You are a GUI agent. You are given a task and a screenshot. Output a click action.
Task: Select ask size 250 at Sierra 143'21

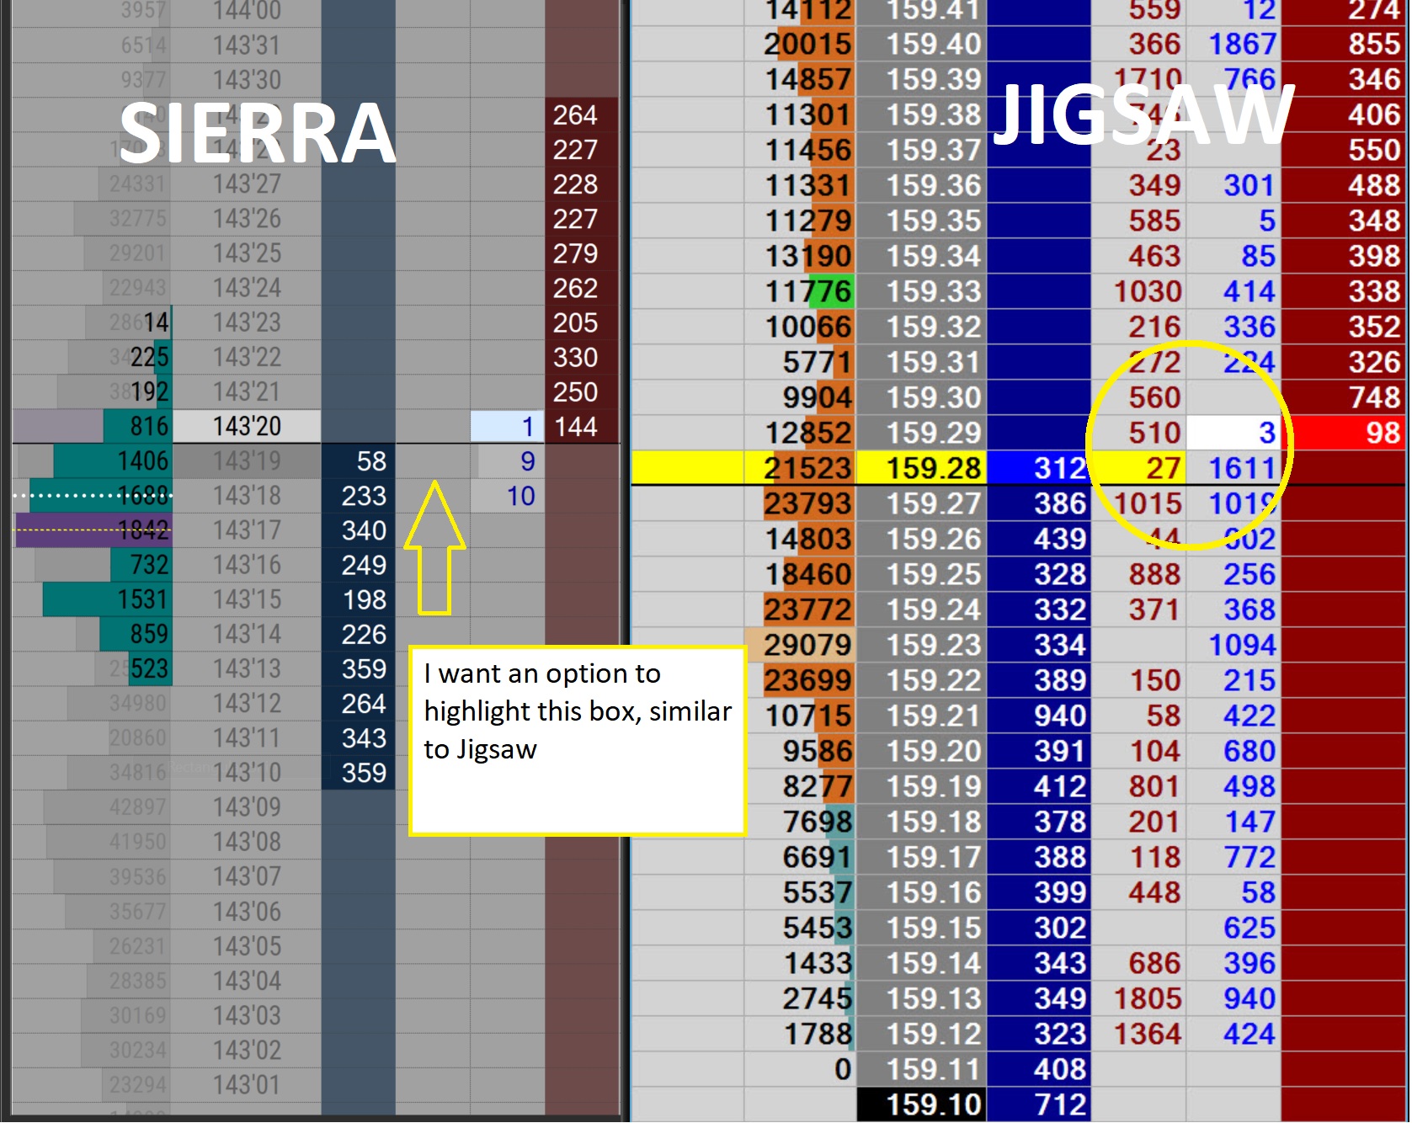click(582, 392)
